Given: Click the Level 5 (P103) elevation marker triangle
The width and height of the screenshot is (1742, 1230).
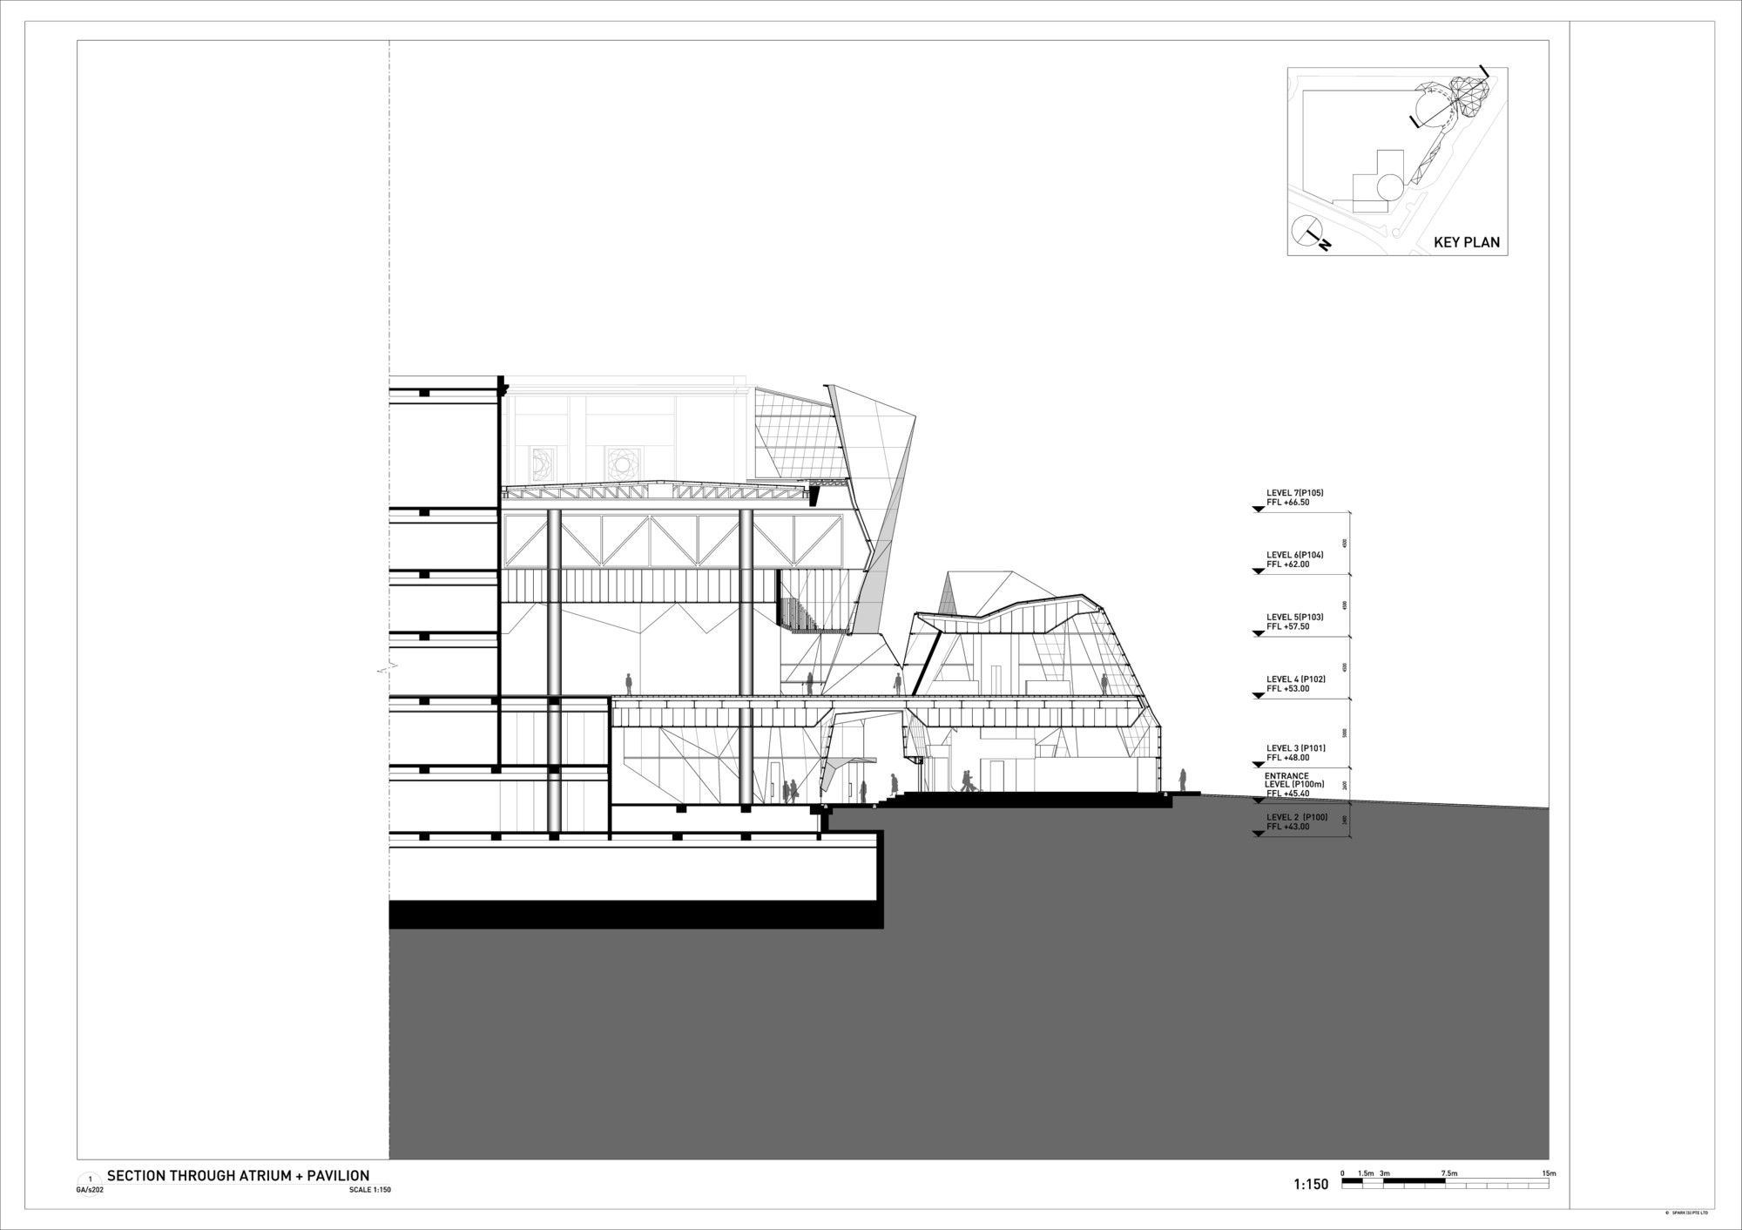Looking at the screenshot, I should (x=1258, y=633).
